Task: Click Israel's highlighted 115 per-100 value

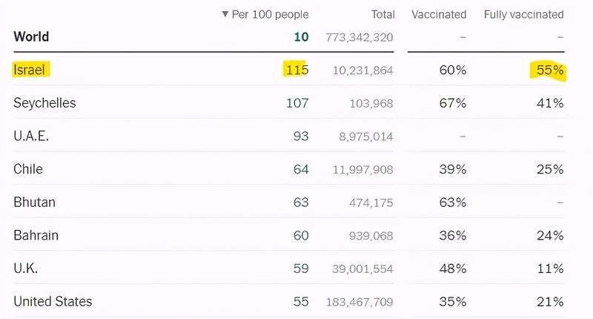Action: point(296,70)
